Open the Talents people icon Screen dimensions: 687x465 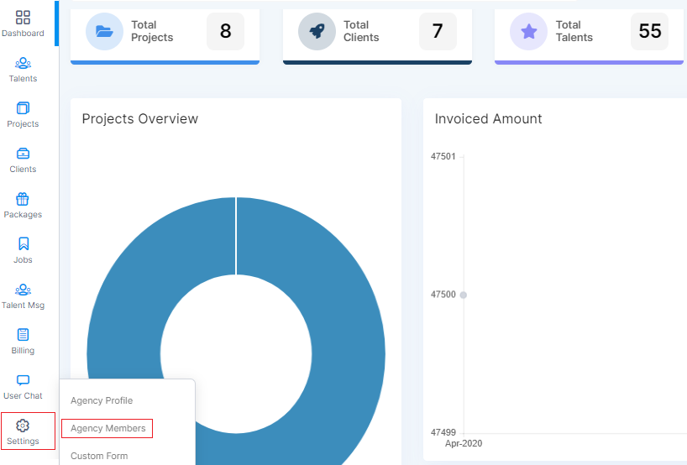point(23,63)
